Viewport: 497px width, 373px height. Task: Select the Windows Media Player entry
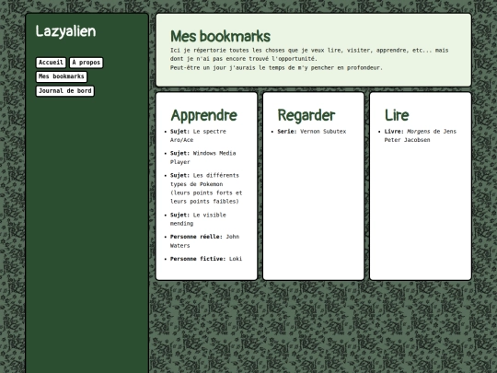(x=202, y=157)
